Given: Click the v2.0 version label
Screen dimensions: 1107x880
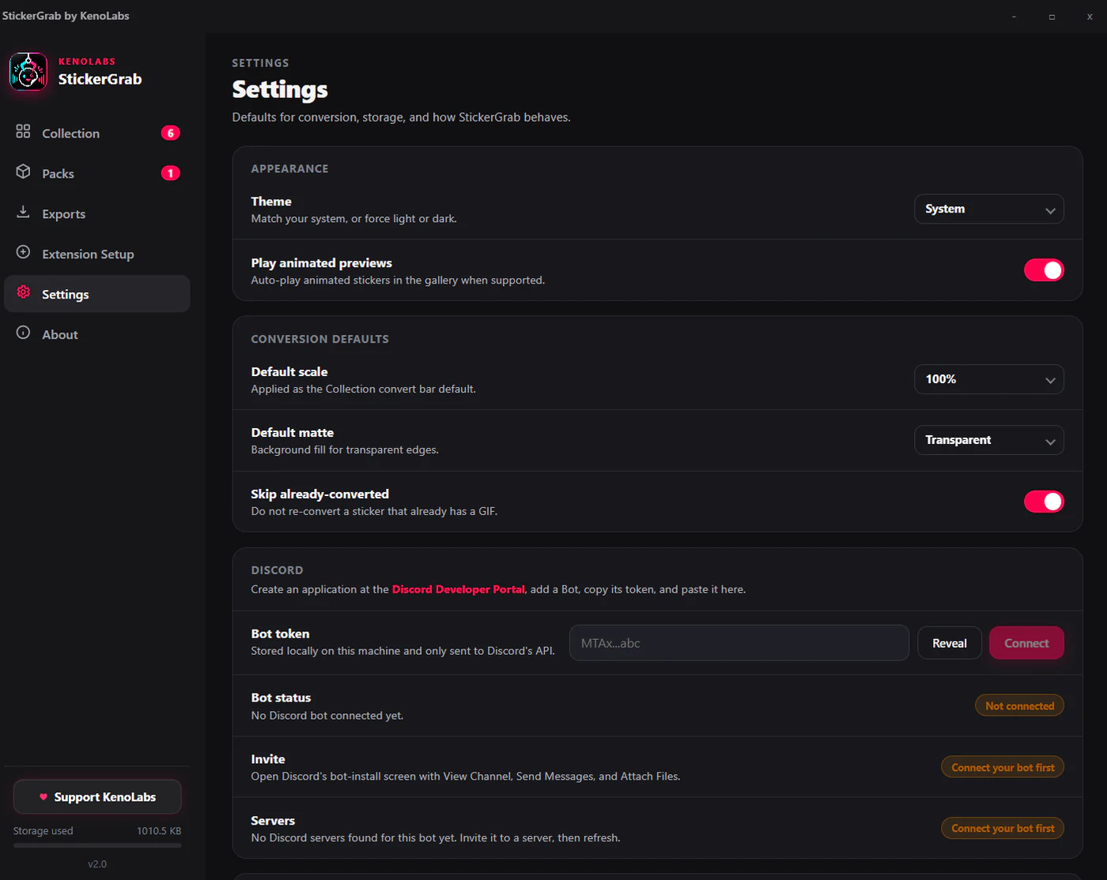Looking at the screenshot, I should pos(97,864).
